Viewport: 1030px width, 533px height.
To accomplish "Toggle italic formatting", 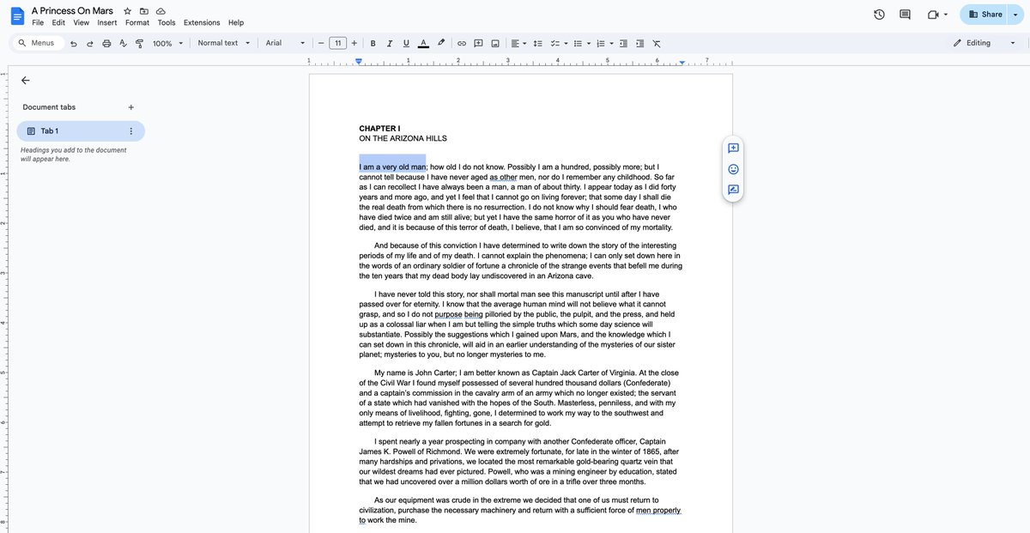I will click(x=390, y=43).
